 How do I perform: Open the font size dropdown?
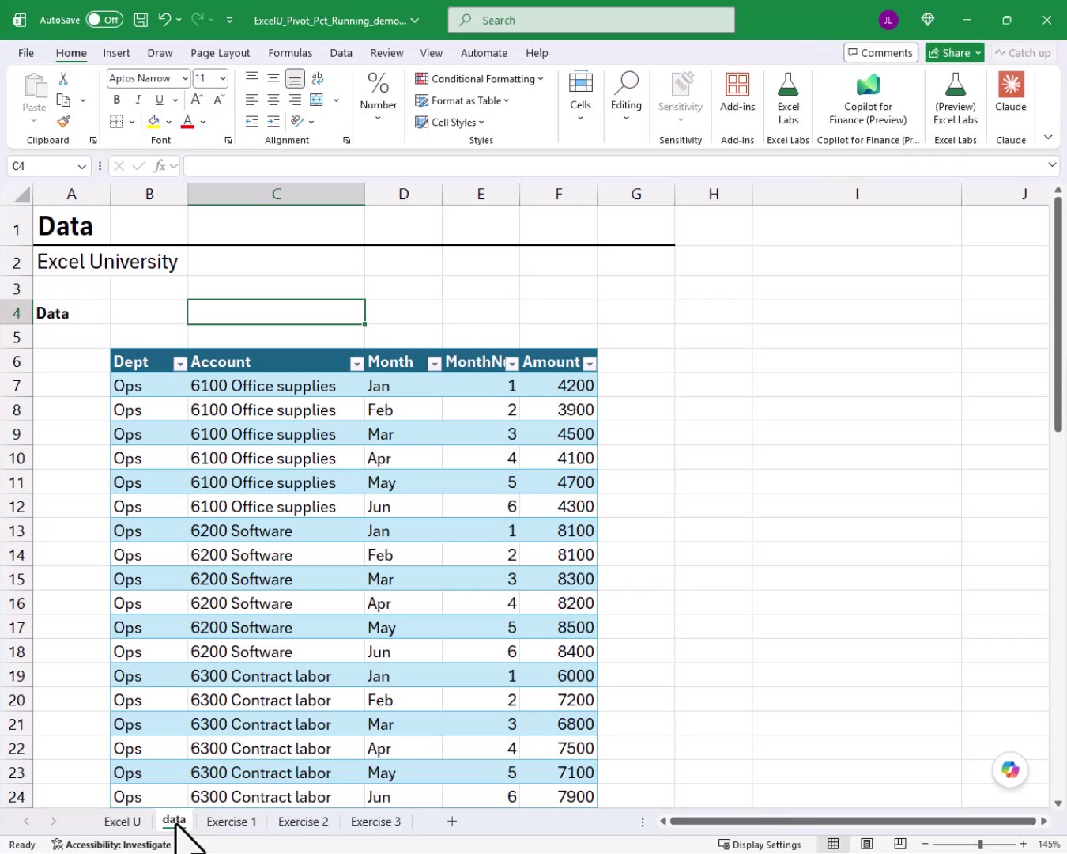pyautogui.click(x=223, y=78)
